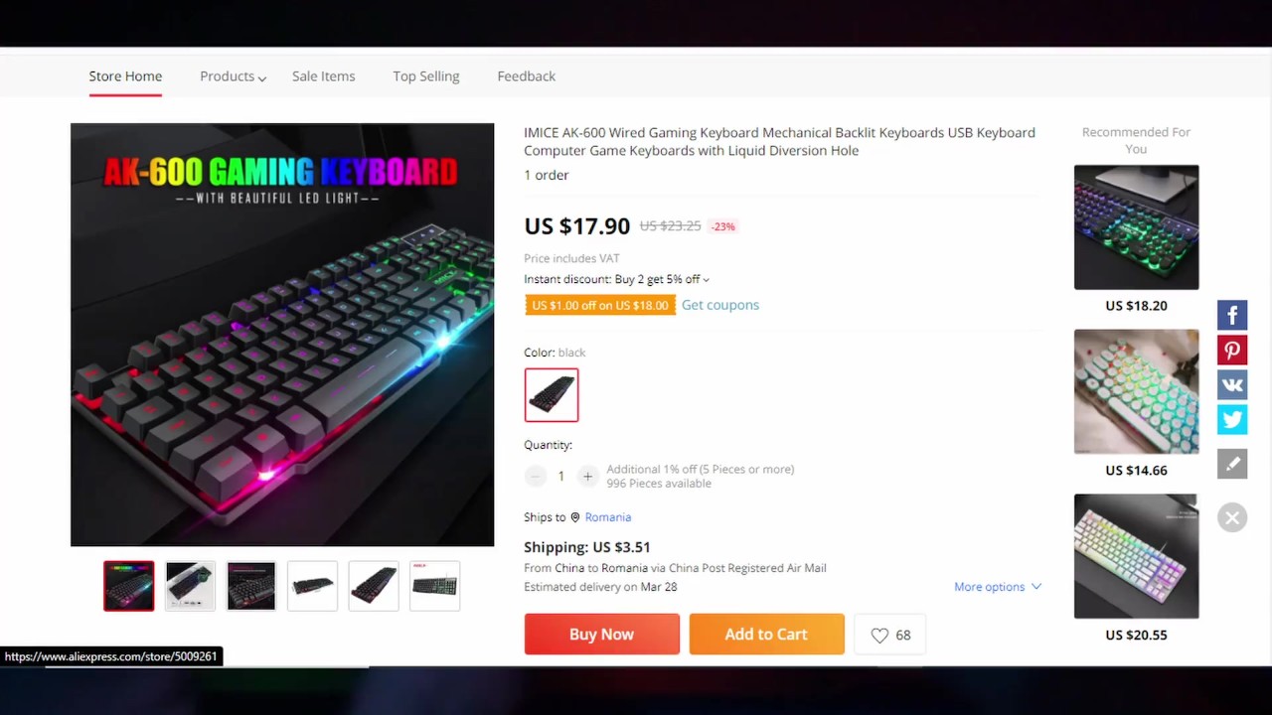Share via VK icon
The width and height of the screenshot is (1272, 715).
(1232, 385)
